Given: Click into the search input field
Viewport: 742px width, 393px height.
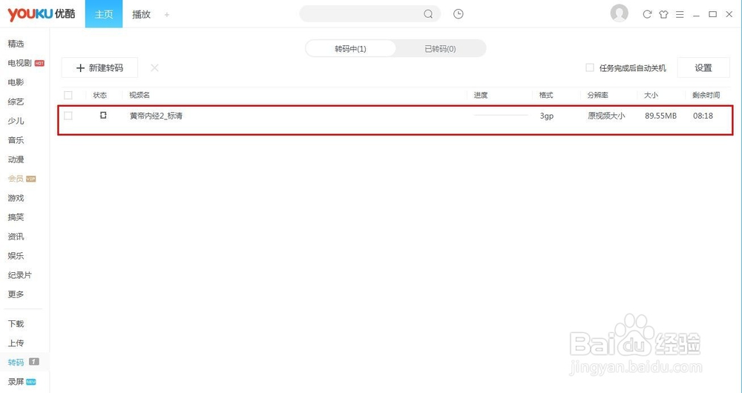Looking at the screenshot, I should [361, 14].
